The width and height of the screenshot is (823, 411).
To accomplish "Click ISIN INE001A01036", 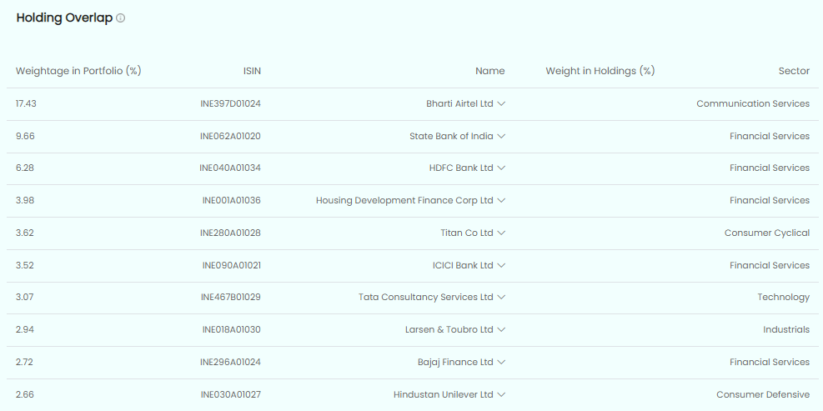I will [232, 201].
